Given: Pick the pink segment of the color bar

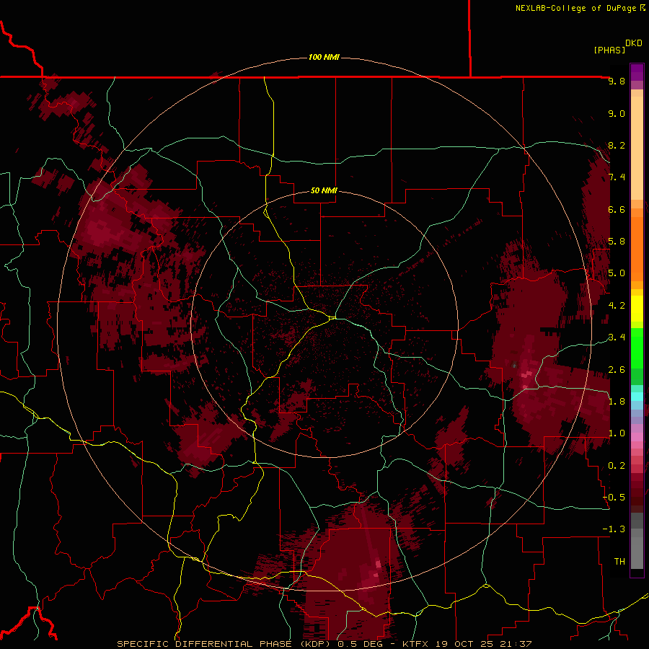Looking at the screenshot, I should [637, 437].
